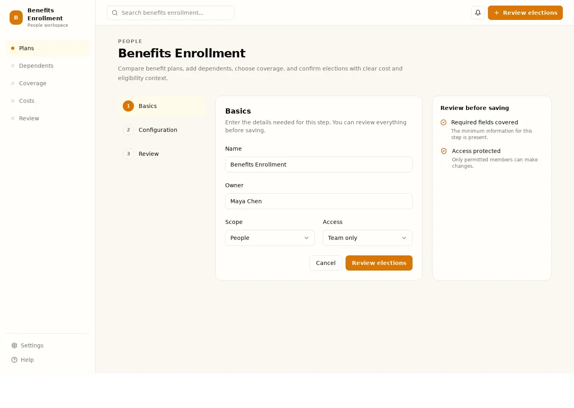Select the Basics step
This screenshot has height=408, width=574.
click(162, 106)
